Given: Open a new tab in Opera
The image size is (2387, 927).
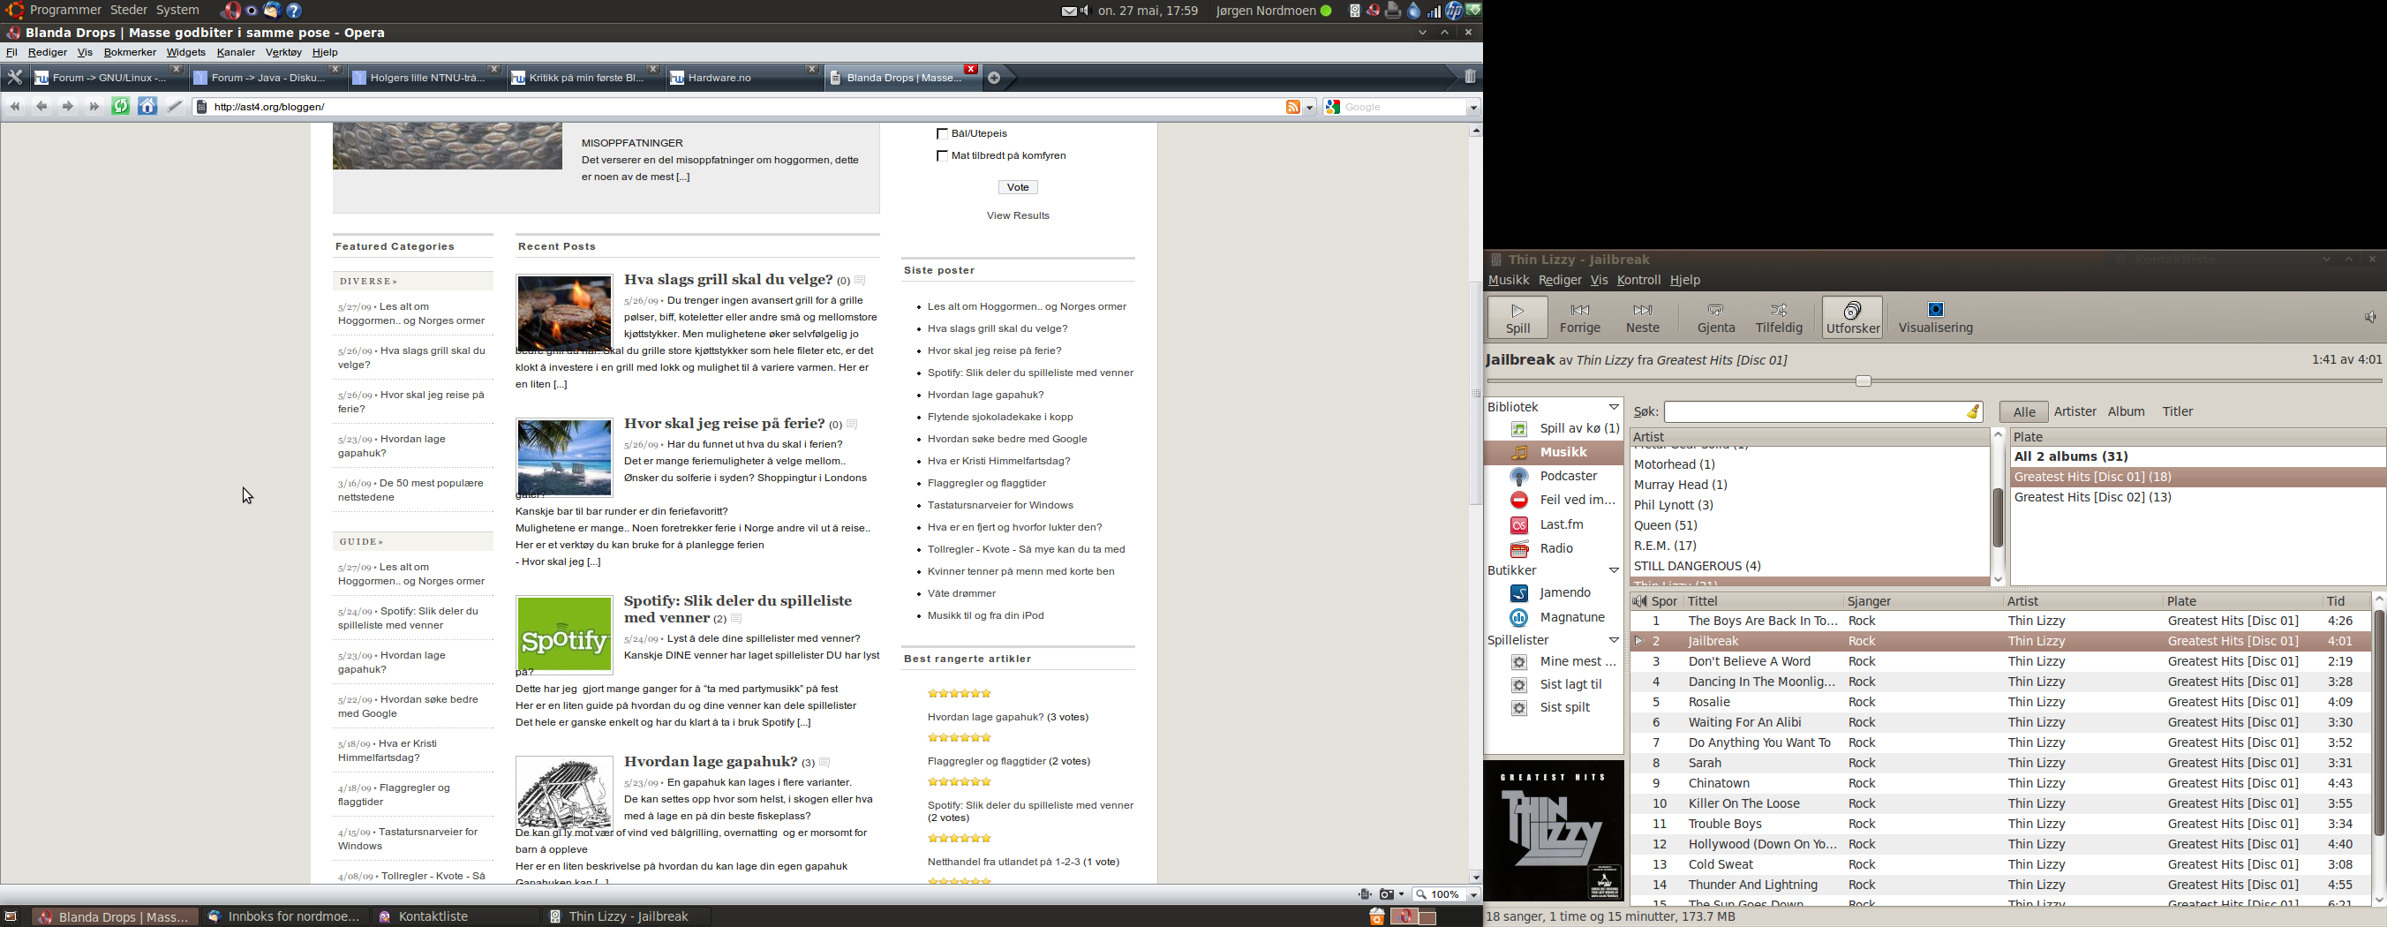Looking at the screenshot, I should click(x=994, y=78).
